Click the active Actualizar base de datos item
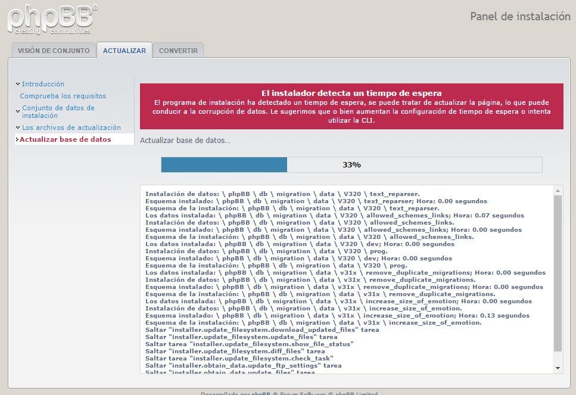576x395 pixels. click(66, 139)
